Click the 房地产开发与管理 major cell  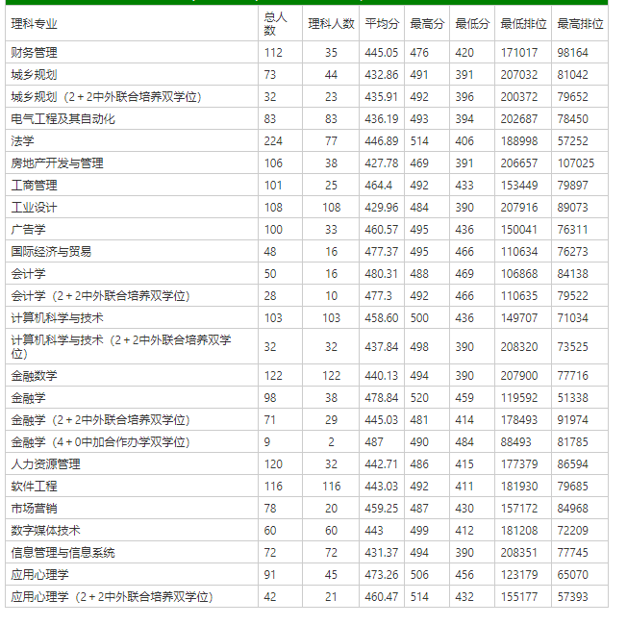tap(58, 163)
